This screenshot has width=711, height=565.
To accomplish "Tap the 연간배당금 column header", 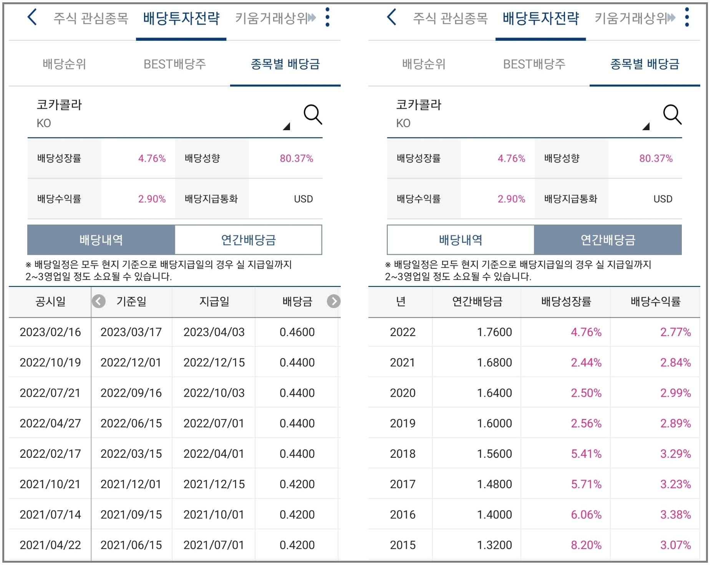I will pos(477,302).
